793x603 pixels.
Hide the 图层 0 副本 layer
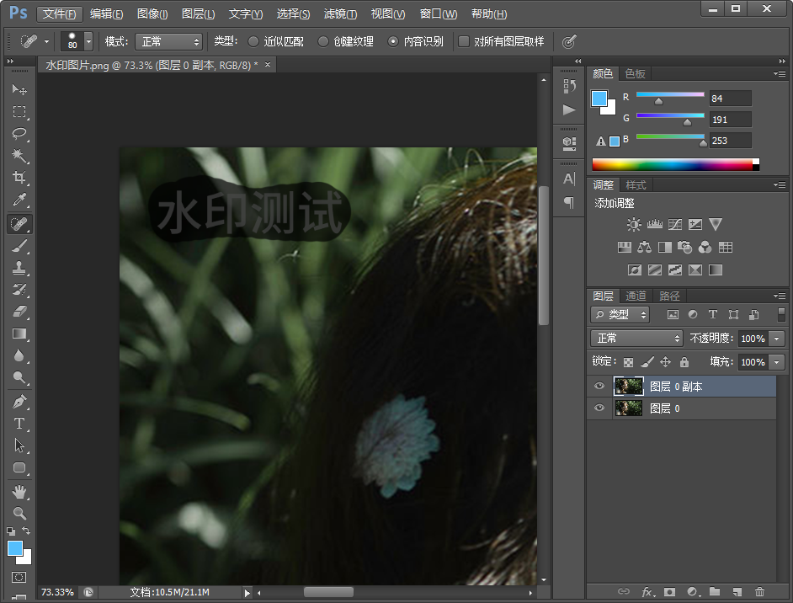tap(599, 387)
